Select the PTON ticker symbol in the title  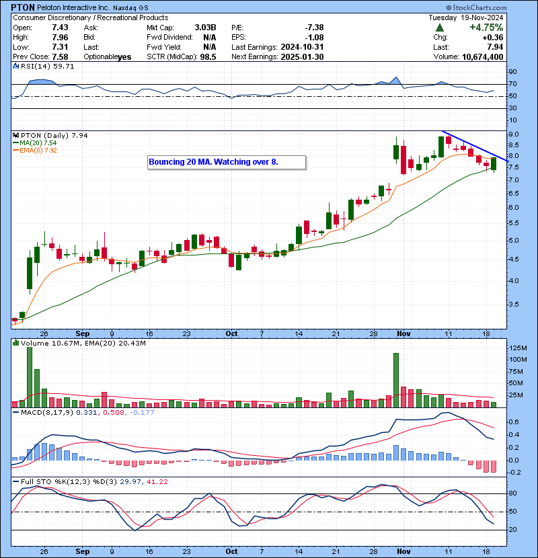(23, 7)
